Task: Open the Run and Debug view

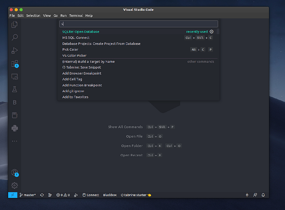Action: (x=15, y=50)
